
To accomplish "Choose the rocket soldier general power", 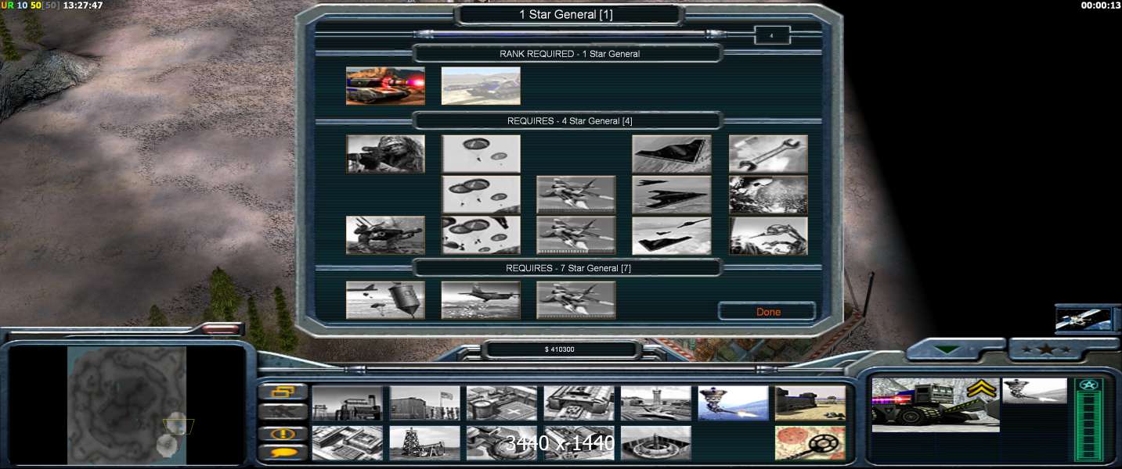I will point(385,235).
